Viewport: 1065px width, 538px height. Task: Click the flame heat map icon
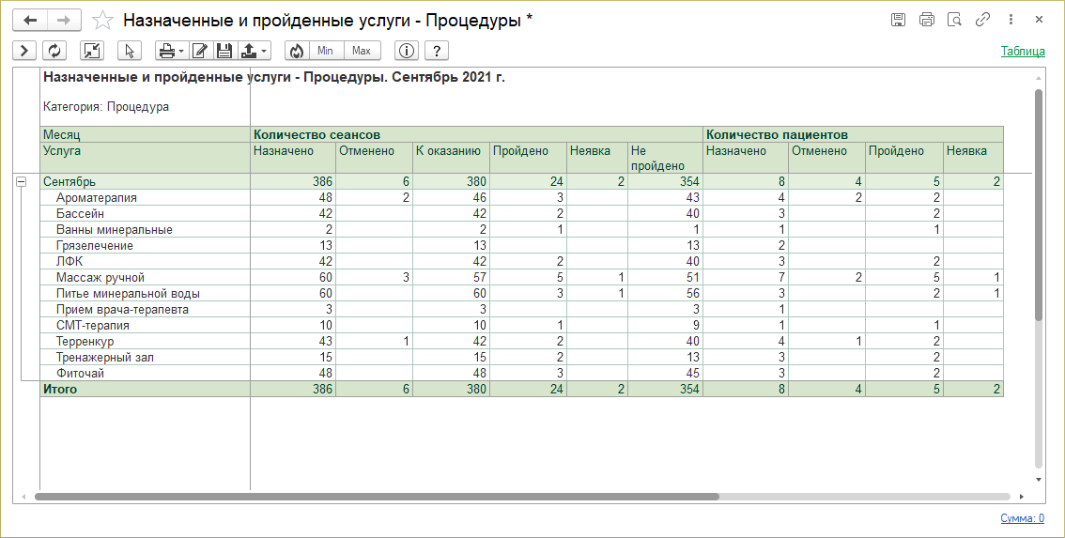[296, 51]
